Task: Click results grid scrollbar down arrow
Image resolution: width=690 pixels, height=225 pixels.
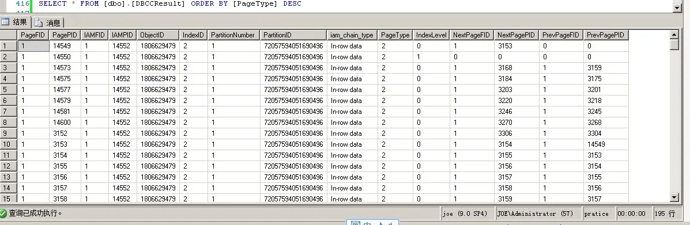Action: pos(674,198)
